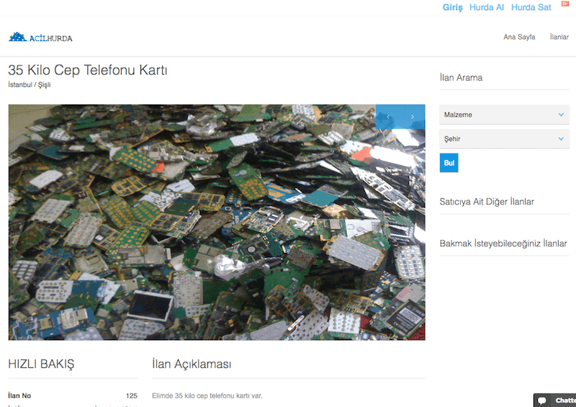Click the AcilHurda logo
576x407 pixels.
point(40,37)
